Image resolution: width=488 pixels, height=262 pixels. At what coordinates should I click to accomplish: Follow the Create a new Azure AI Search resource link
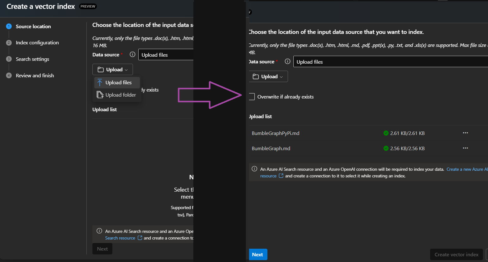467,169
